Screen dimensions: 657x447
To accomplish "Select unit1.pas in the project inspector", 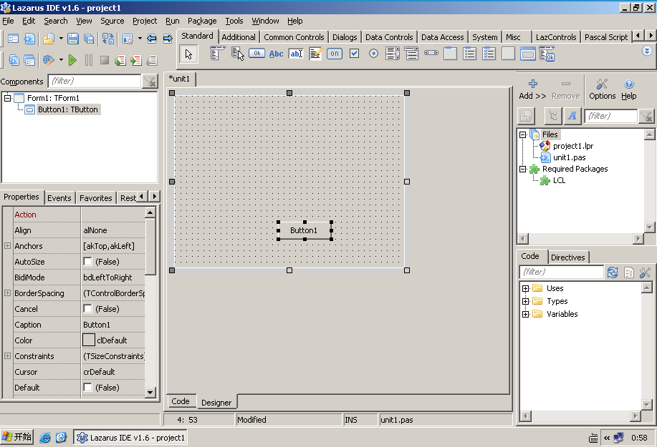I will [x=569, y=157].
